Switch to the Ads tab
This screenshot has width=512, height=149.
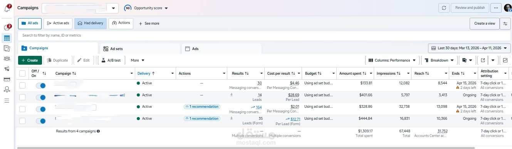click(x=222, y=49)
